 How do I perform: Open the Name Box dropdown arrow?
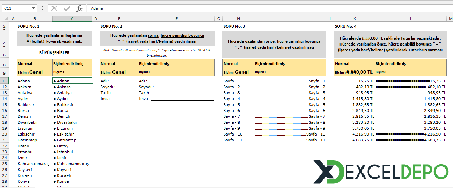[x=33, y=8]
